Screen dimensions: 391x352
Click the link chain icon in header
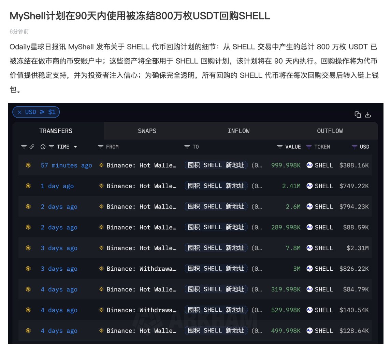[32, 147]
